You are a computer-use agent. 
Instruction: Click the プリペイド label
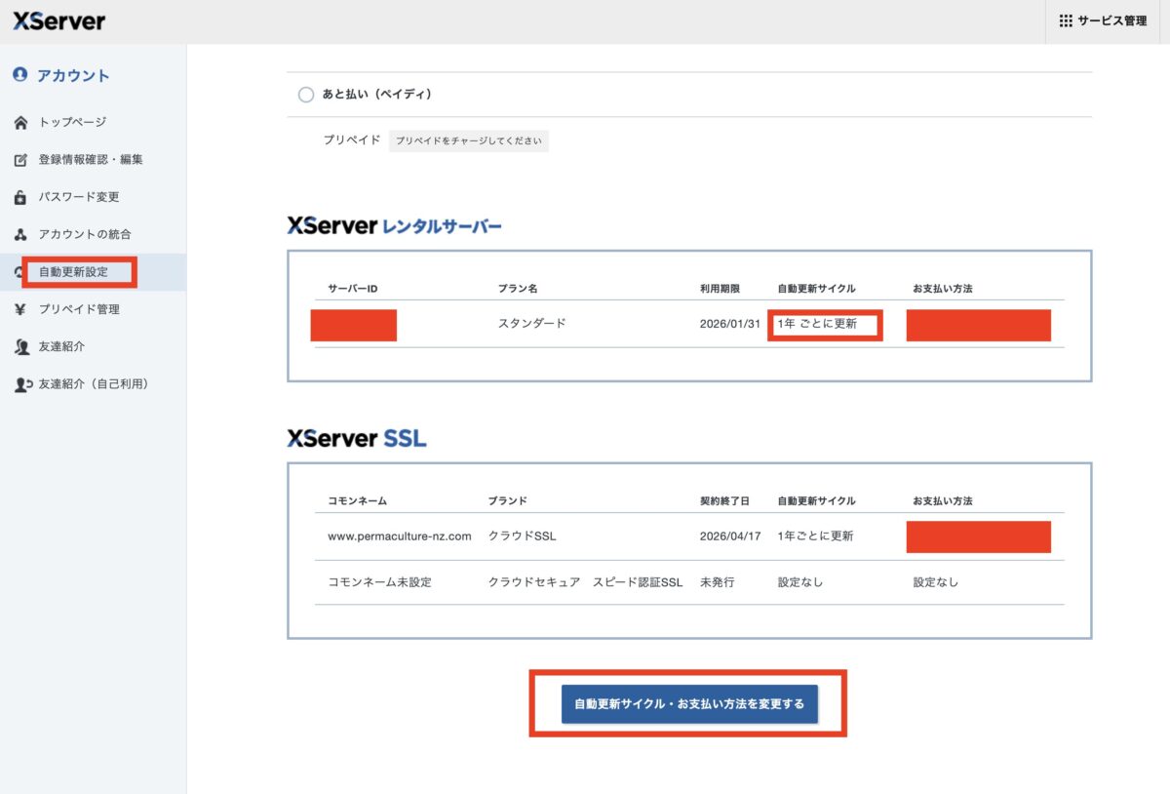[x=352, y=140]
